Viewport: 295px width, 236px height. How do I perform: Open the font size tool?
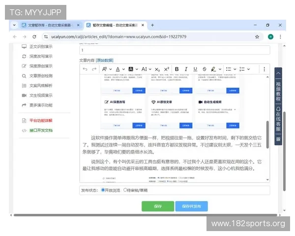[x=105, y=69]
